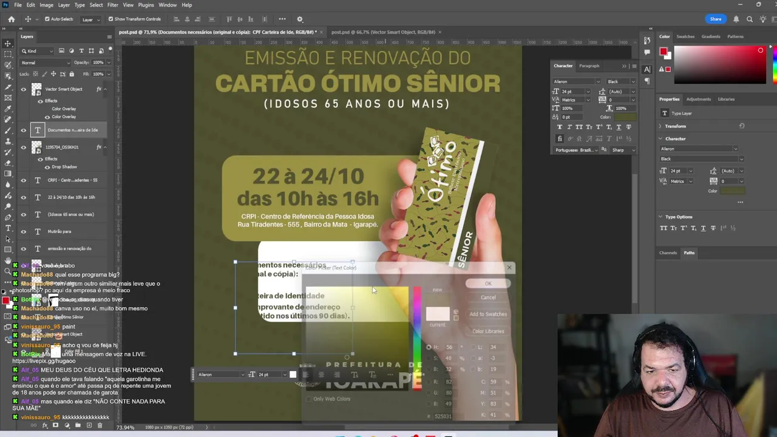The height and width of the screenshot is (437, 777).
Task: Click Add to Swatches button
Action: [x=488, y=314]
